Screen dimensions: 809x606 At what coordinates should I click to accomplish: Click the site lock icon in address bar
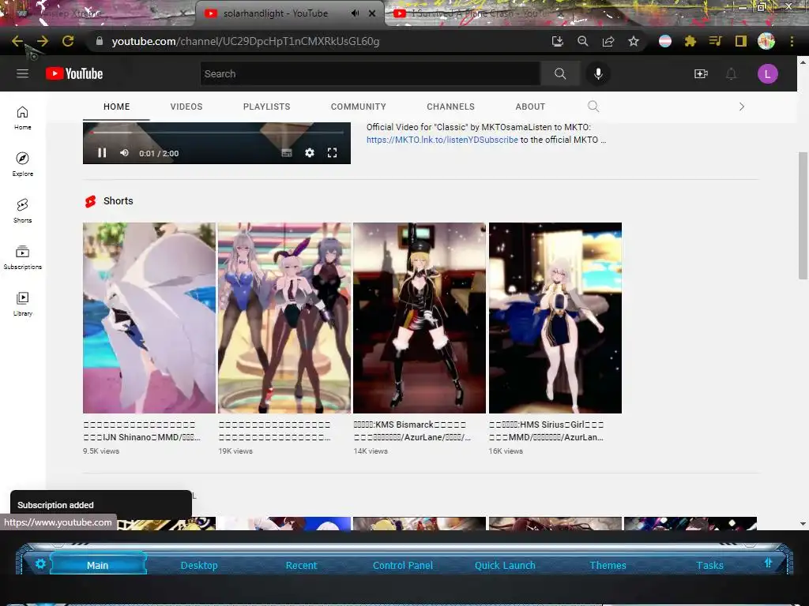pyautogui.click(x=100, y=41)
